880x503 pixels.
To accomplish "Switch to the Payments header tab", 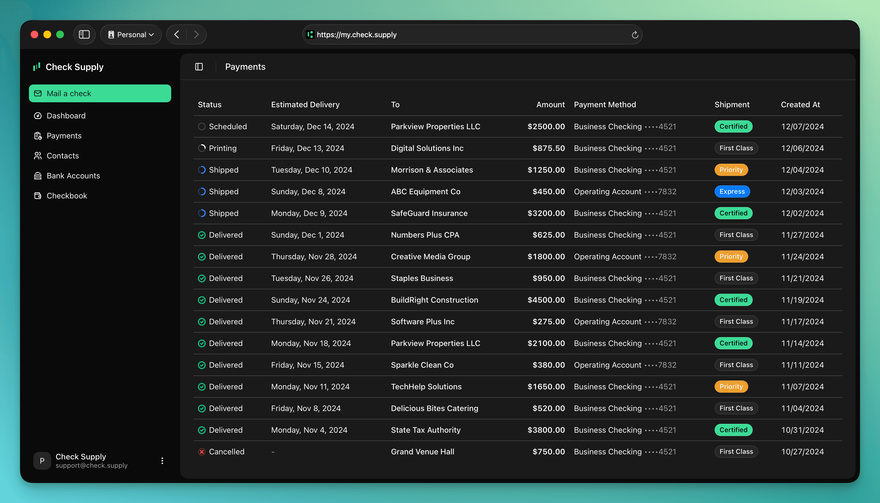I will click(x=245, y=66).
